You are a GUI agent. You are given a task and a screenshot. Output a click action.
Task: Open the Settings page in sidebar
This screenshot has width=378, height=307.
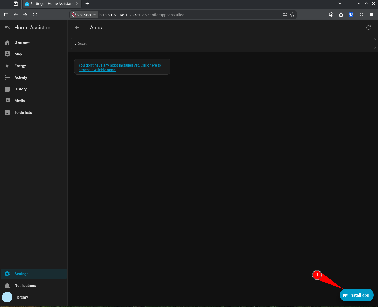pos(34,274)
